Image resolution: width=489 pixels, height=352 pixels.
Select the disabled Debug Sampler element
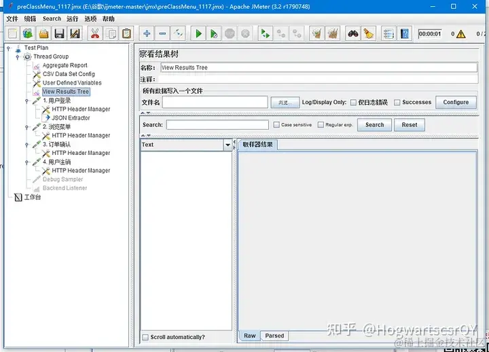click(62, 179)
